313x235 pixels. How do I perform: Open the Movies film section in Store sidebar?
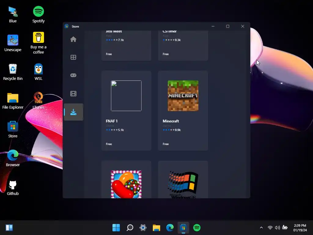[73, 94]
